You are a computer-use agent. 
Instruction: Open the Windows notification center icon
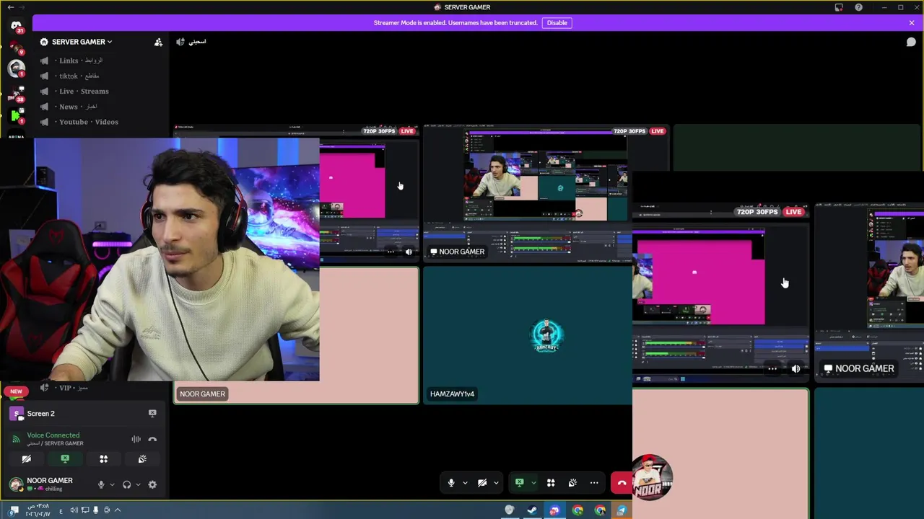pos(14,510)
